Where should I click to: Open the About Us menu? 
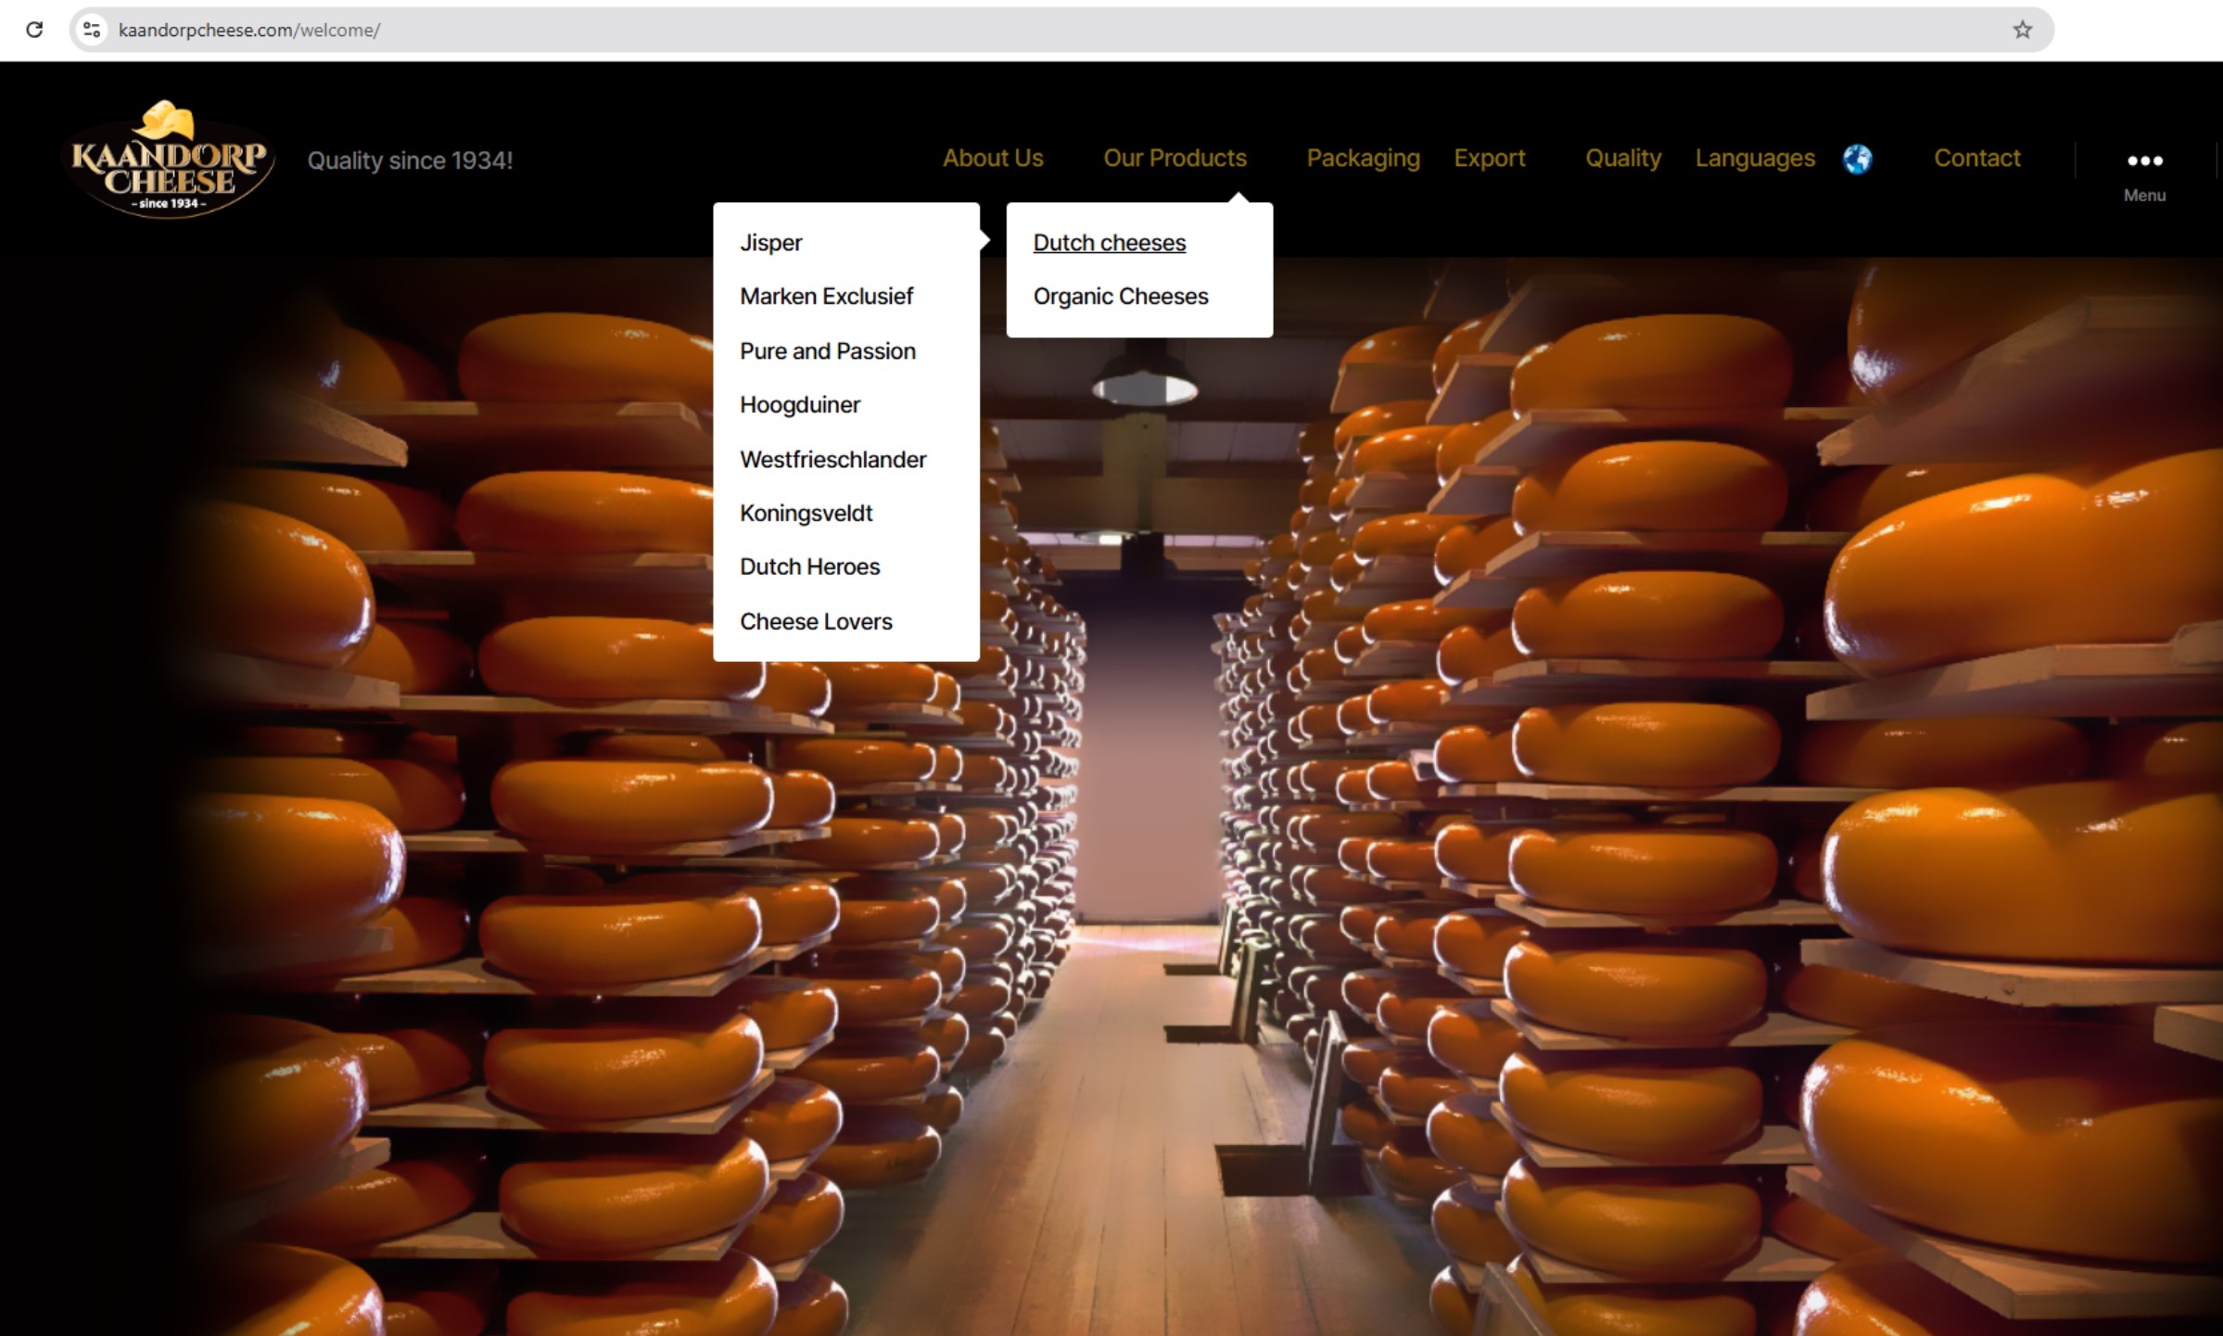(993, 159)
